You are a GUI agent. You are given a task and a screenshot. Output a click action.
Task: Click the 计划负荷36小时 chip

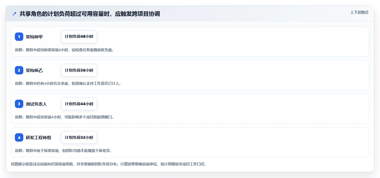79,70
